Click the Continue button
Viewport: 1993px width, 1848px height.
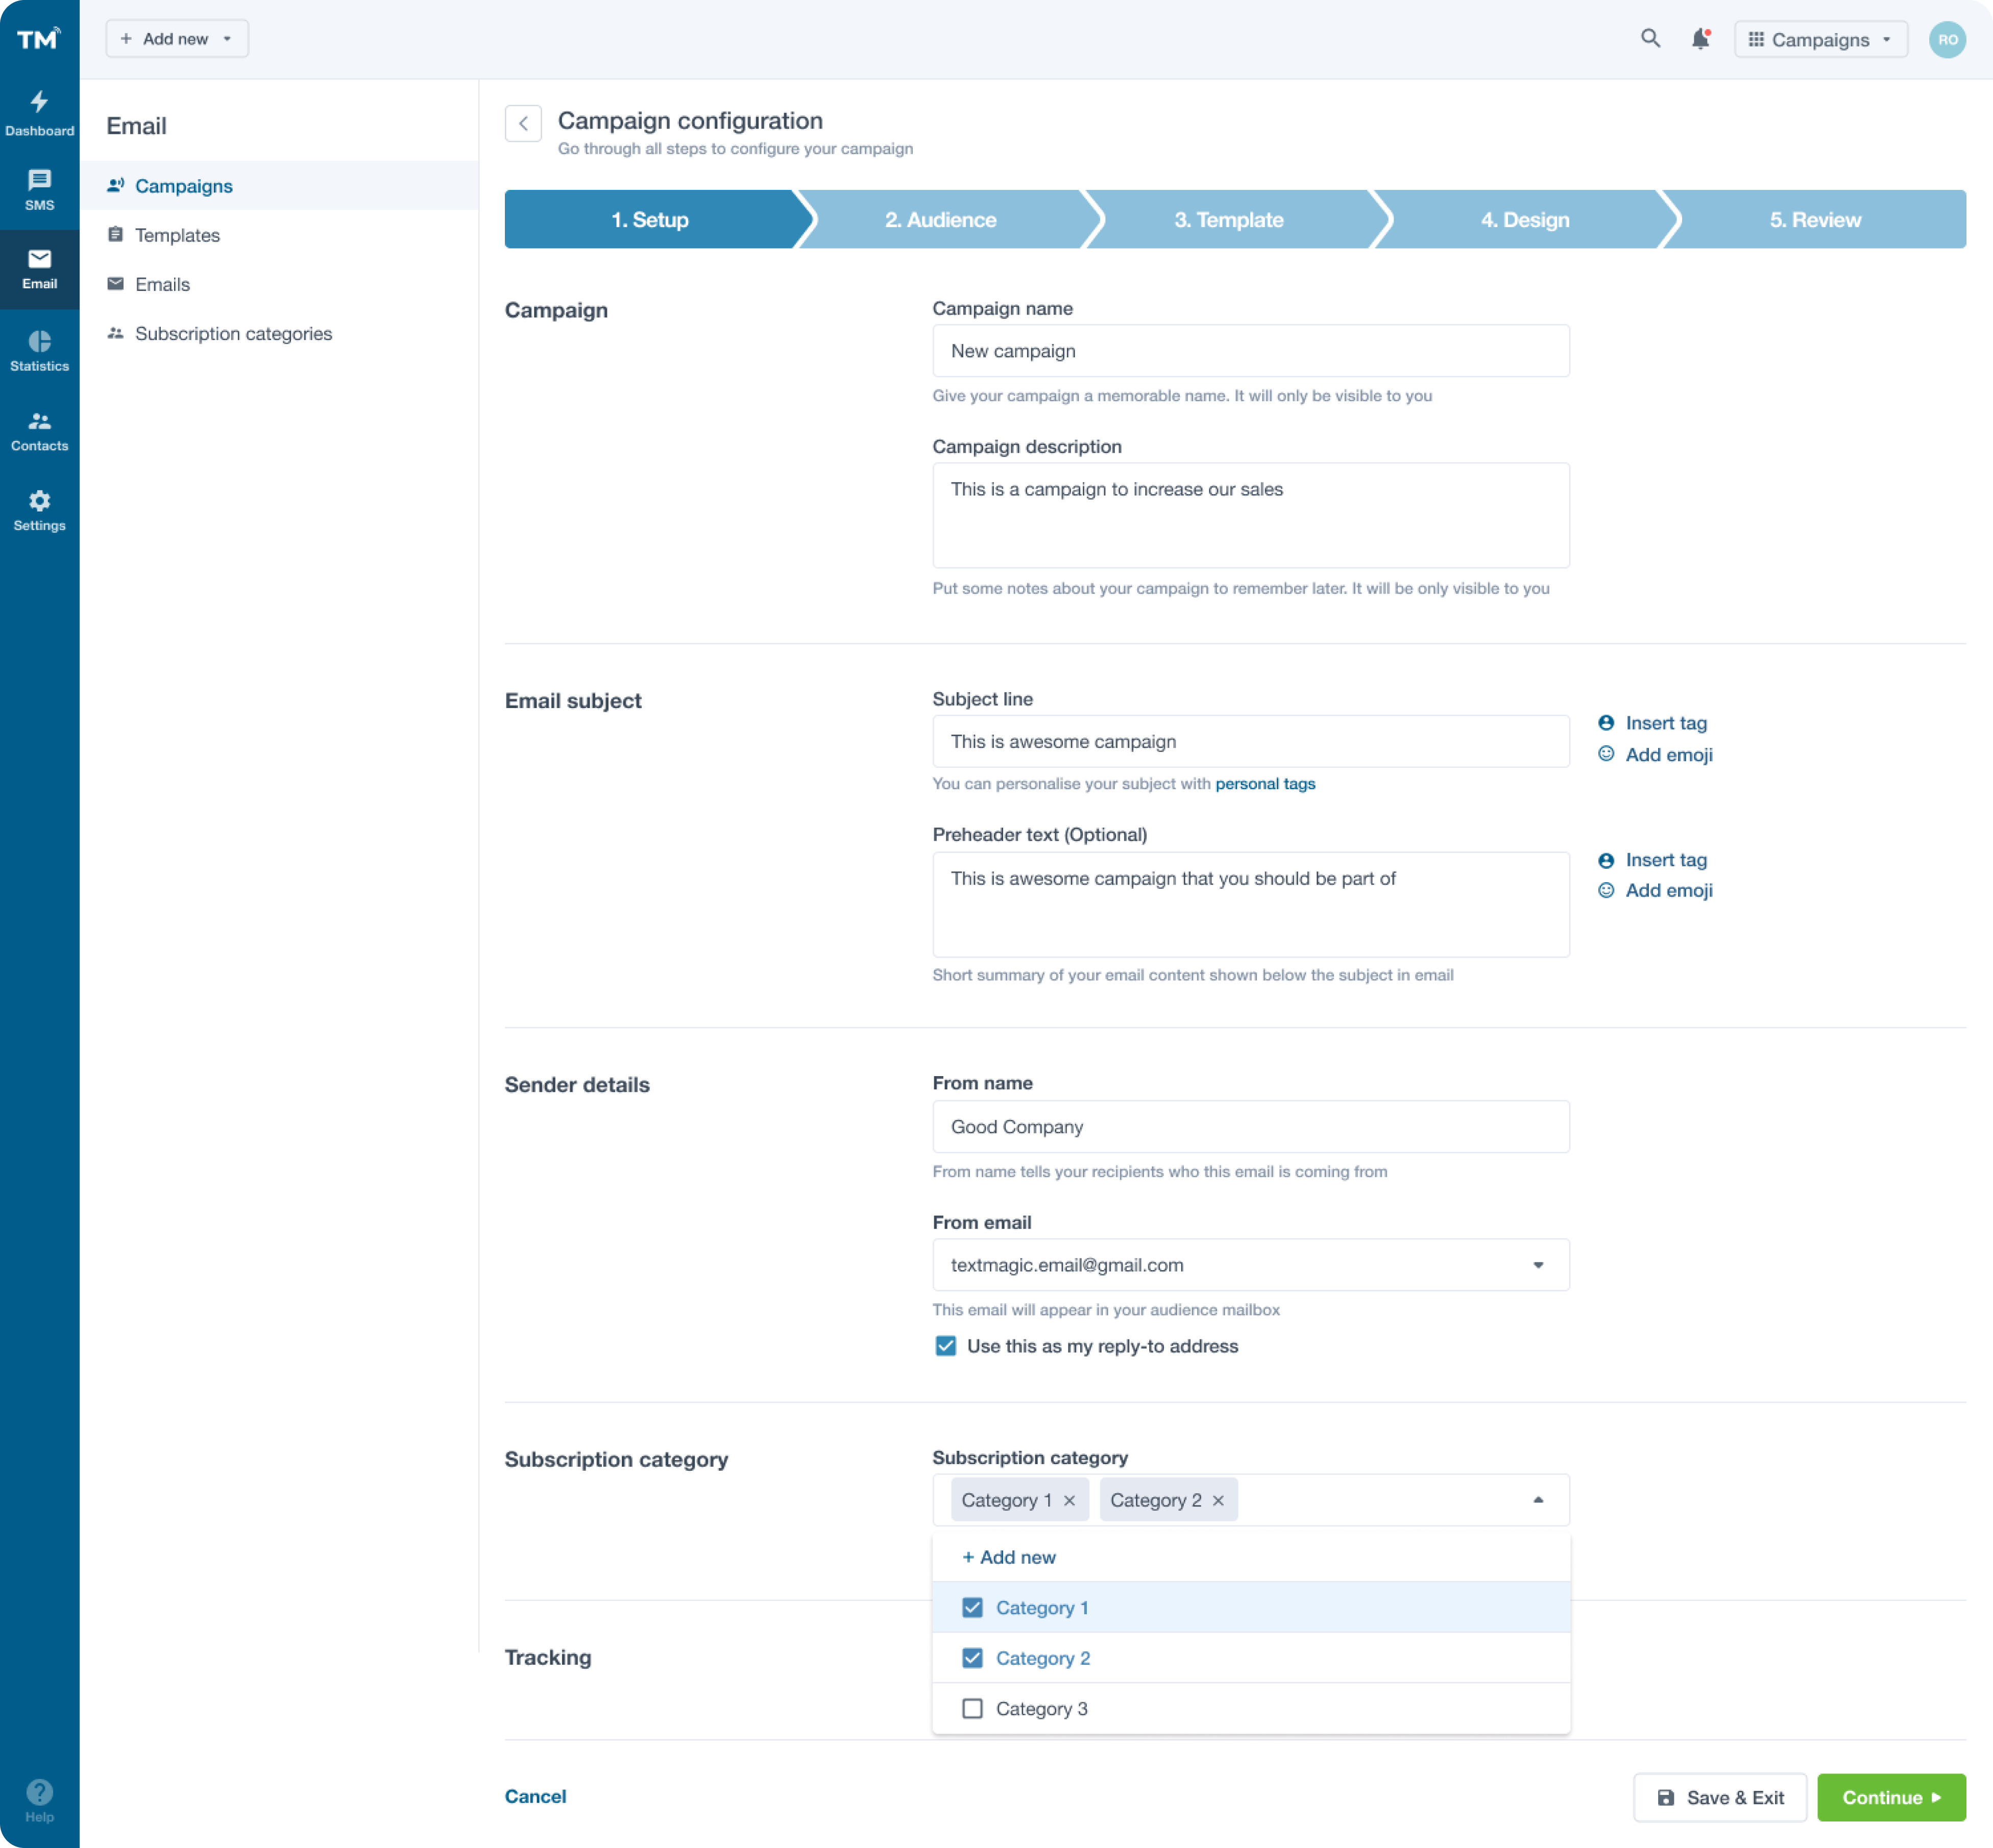click(x=1890, y=1797)
